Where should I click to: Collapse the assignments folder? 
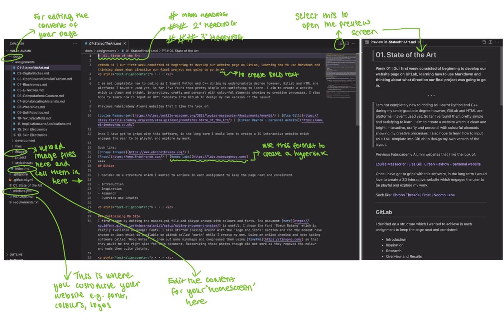[25, 62]
